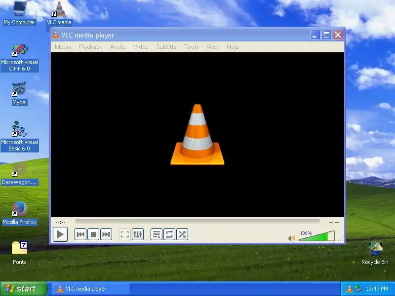Image resolution: width=395 pixels, height=296 pixels.
Task: Open the Video menu
Action: (x=141, y=47)
